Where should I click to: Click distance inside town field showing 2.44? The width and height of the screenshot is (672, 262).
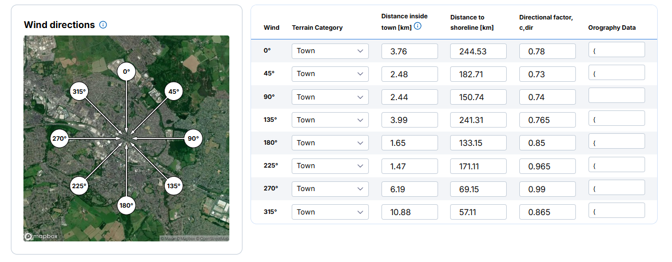tap(409, 97)
